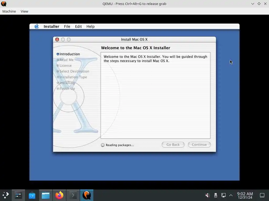Click the Introduction step bullet icon
This screenshot has height=201, width=269.
58,54
